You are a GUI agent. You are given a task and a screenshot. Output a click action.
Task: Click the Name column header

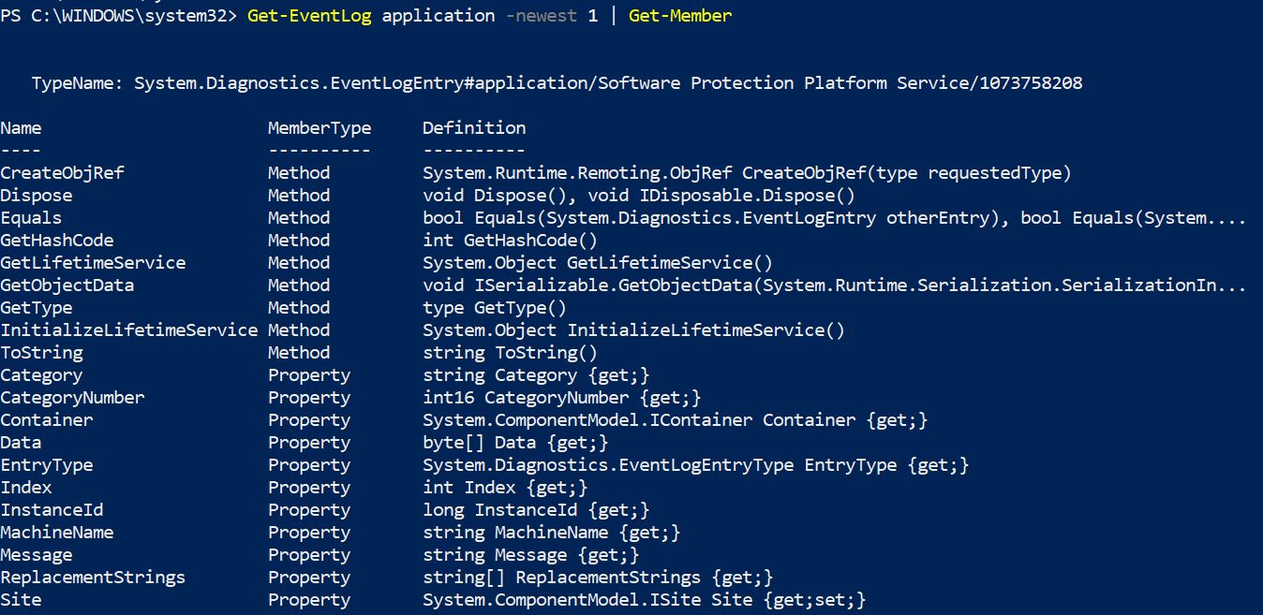[21, 128]
